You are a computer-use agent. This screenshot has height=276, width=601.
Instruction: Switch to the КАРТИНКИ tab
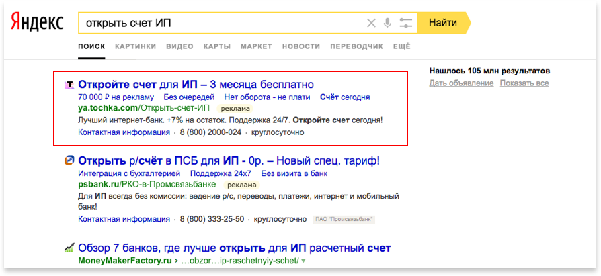click(136, 47)
